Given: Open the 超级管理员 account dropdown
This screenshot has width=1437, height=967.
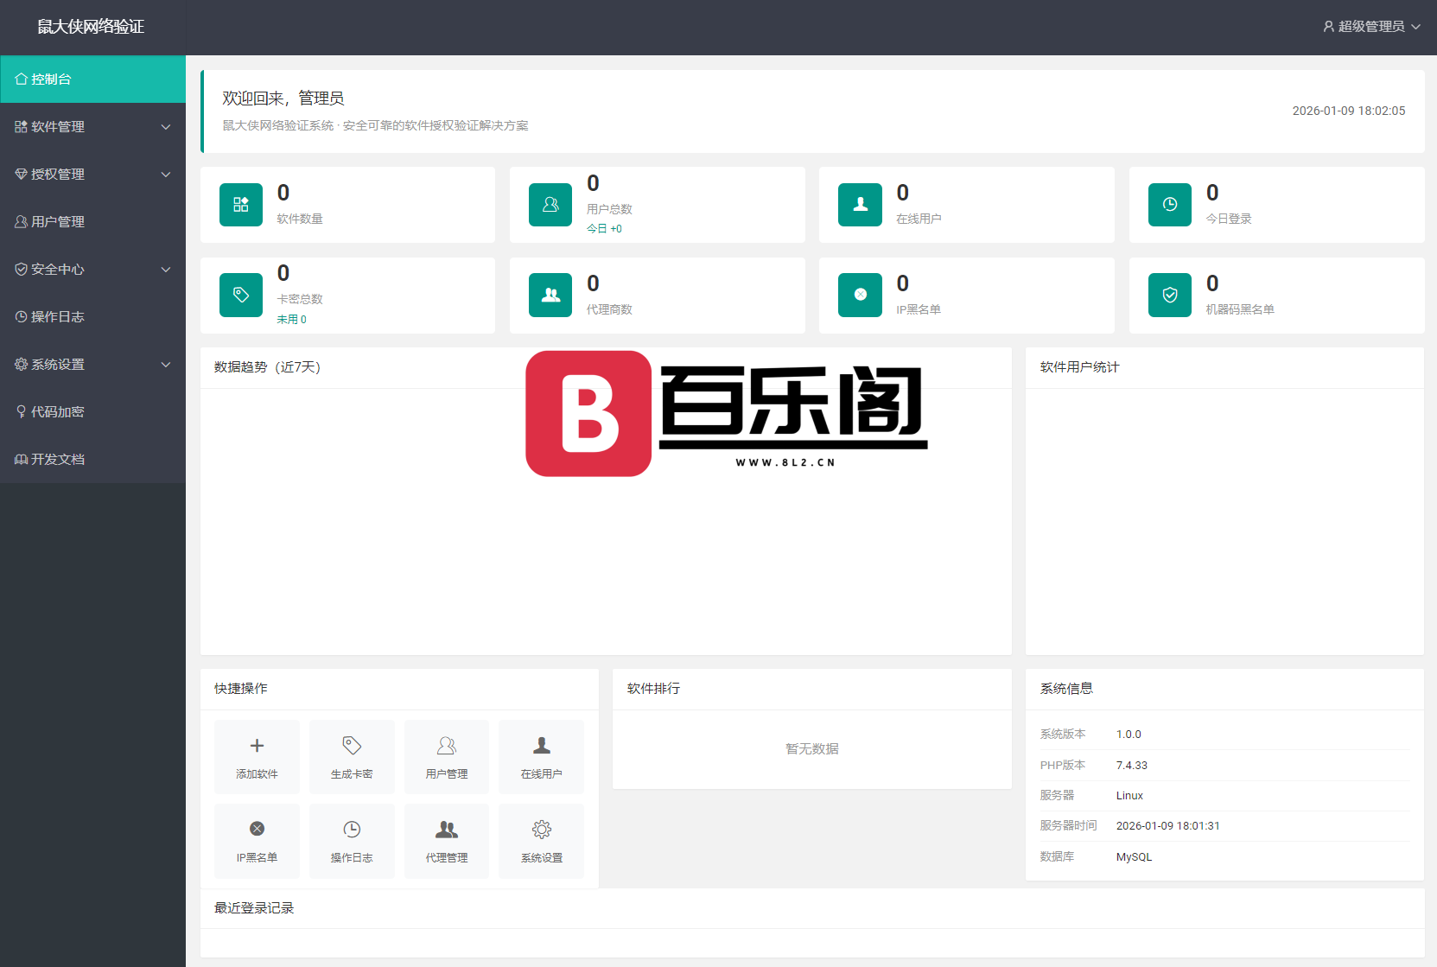Looking at the screenshot, I should tap(1370, 26).
